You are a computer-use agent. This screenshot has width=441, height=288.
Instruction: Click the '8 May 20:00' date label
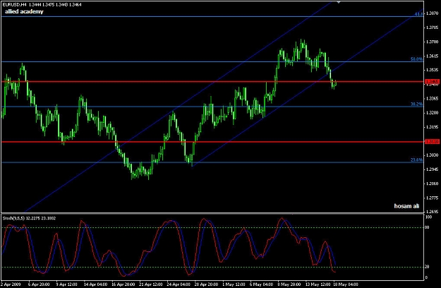289,284
